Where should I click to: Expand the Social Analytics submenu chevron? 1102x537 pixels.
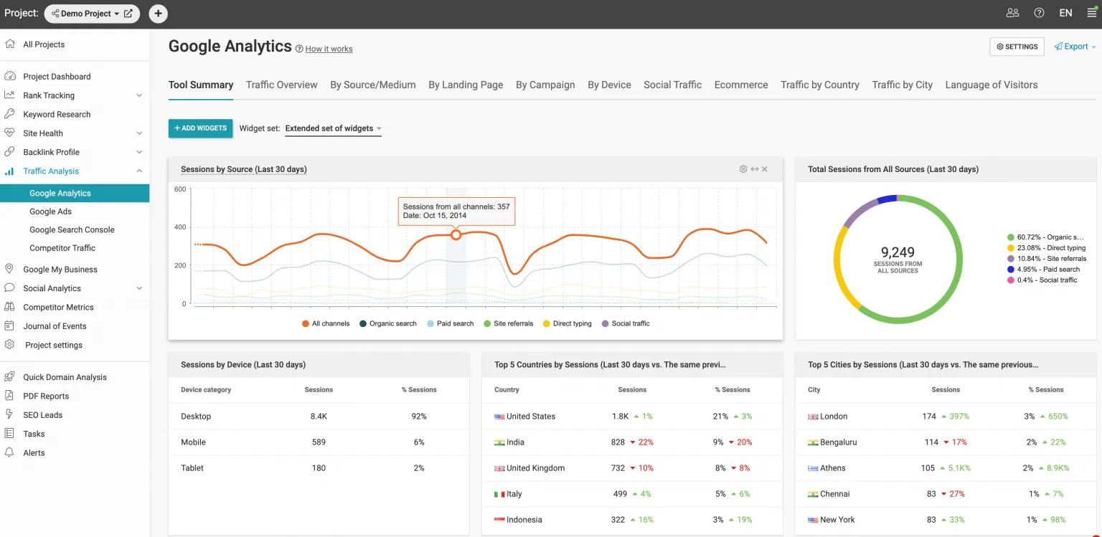[x=139, y=288]
